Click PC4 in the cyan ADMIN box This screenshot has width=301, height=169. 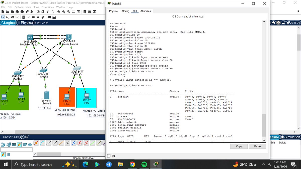[x=87, y=96]
